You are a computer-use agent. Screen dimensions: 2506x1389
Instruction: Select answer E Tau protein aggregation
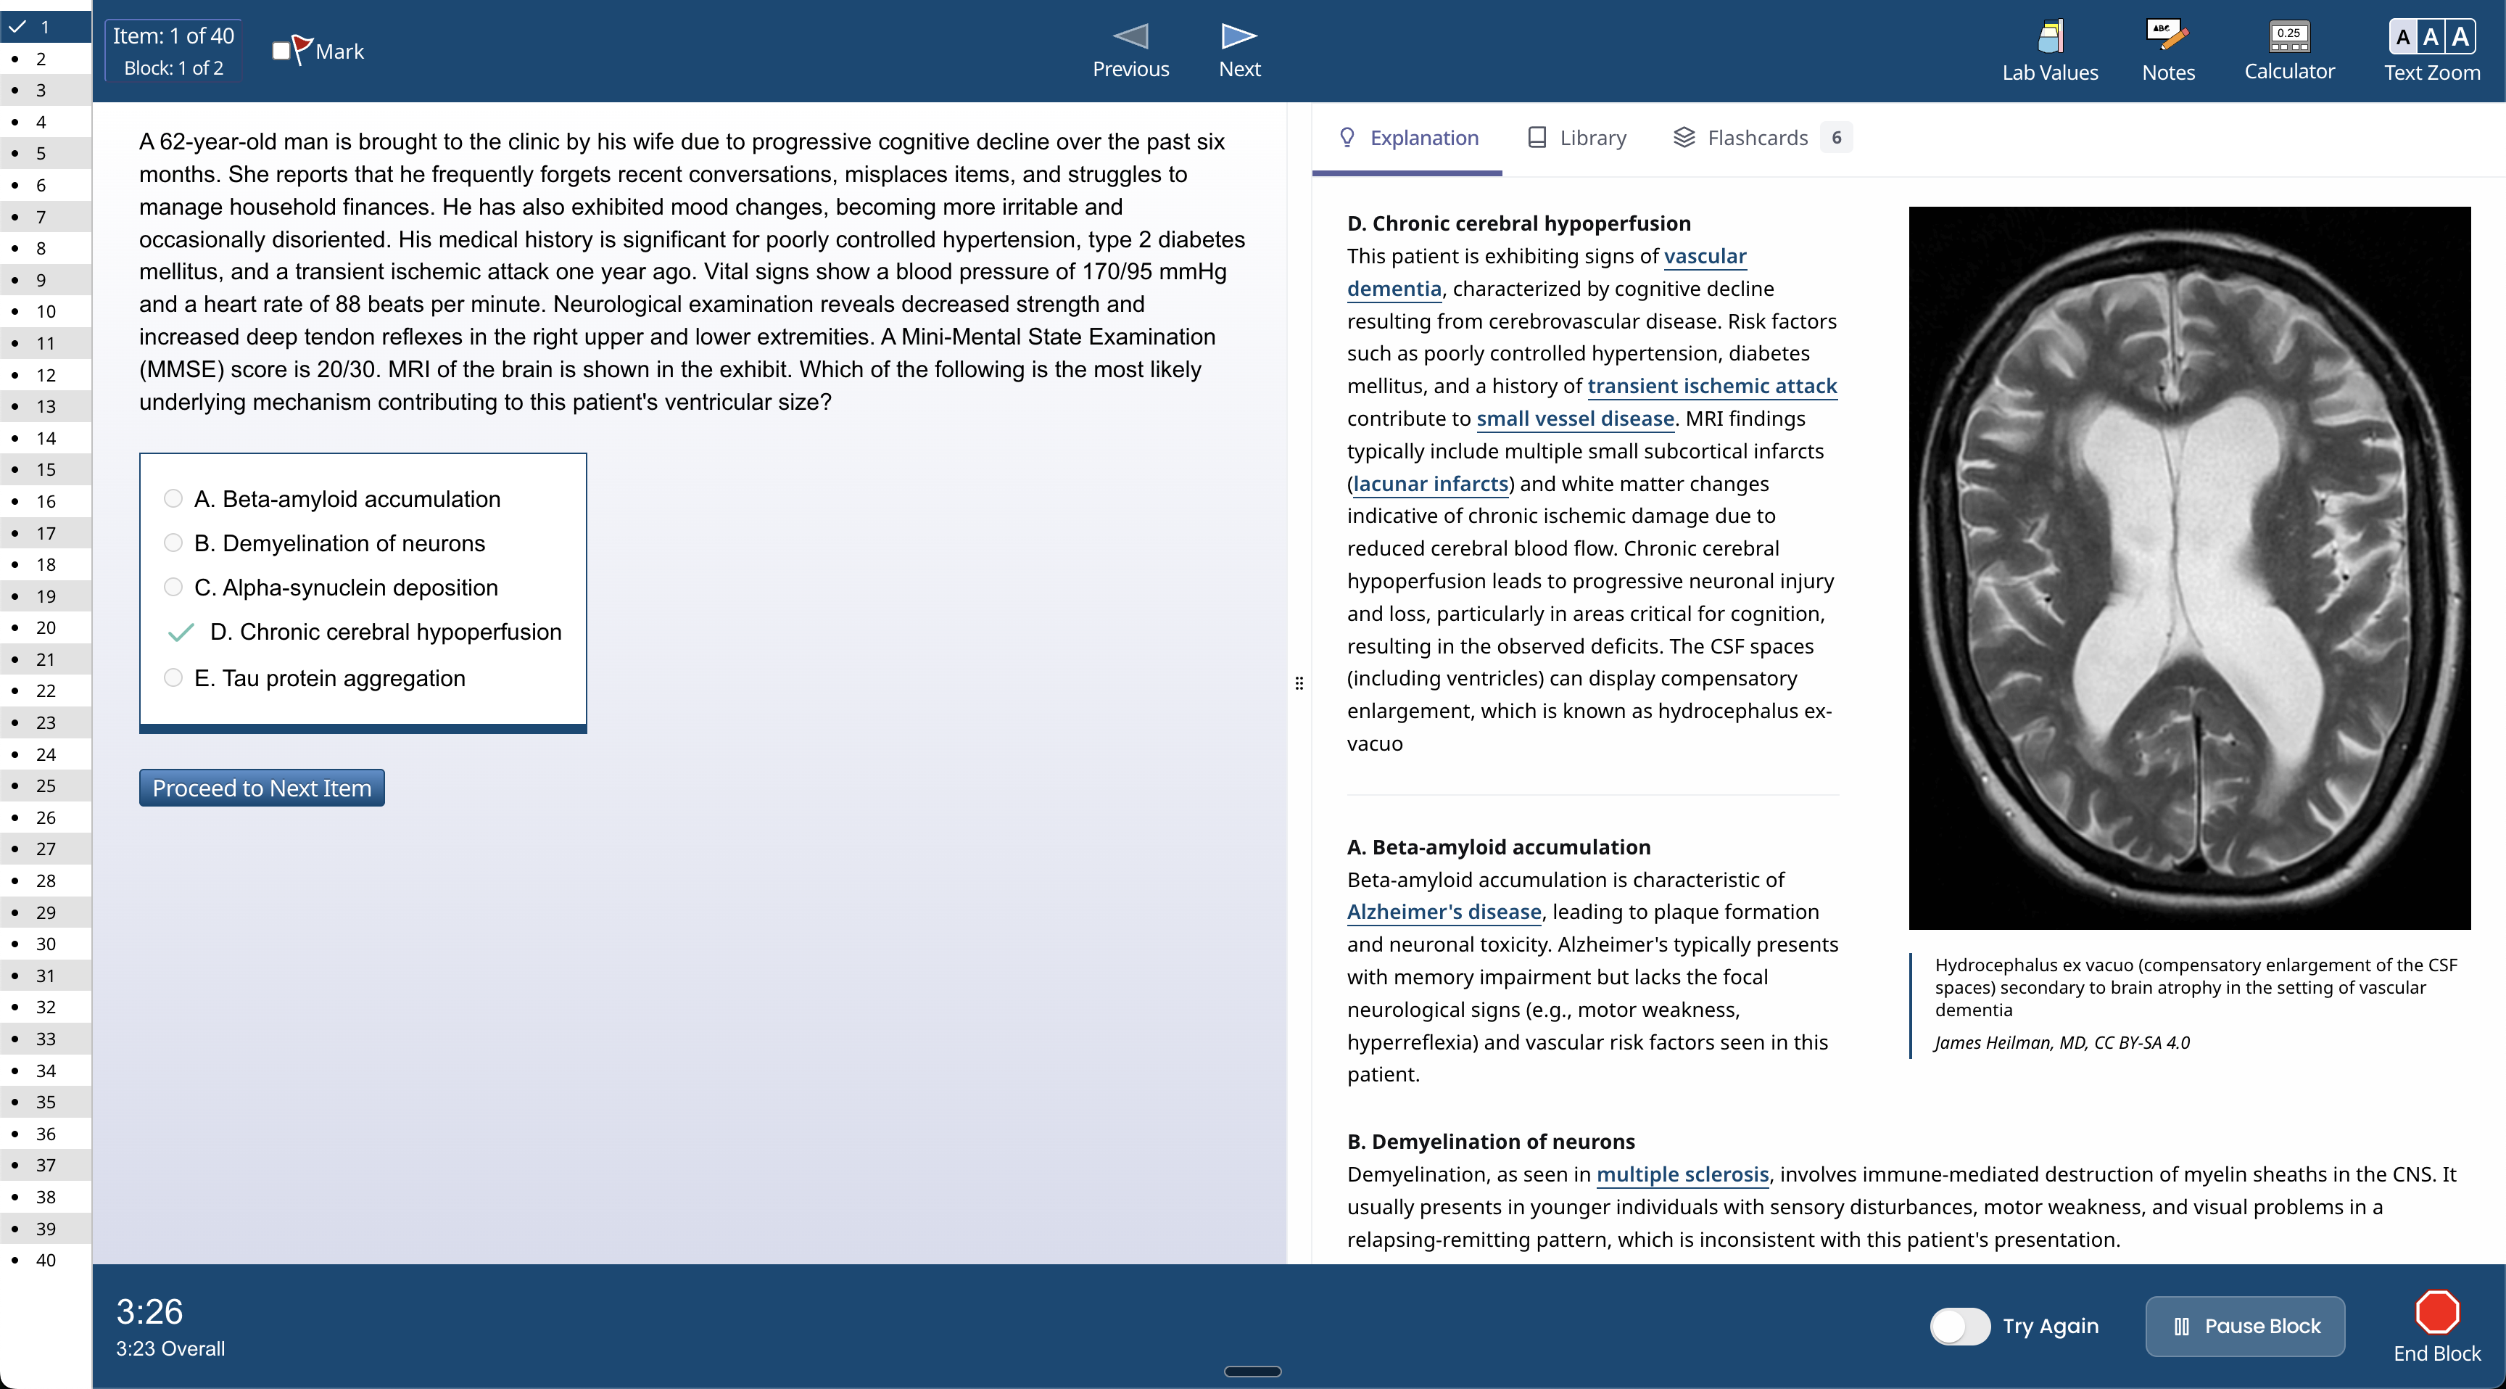tap(173, 677)
